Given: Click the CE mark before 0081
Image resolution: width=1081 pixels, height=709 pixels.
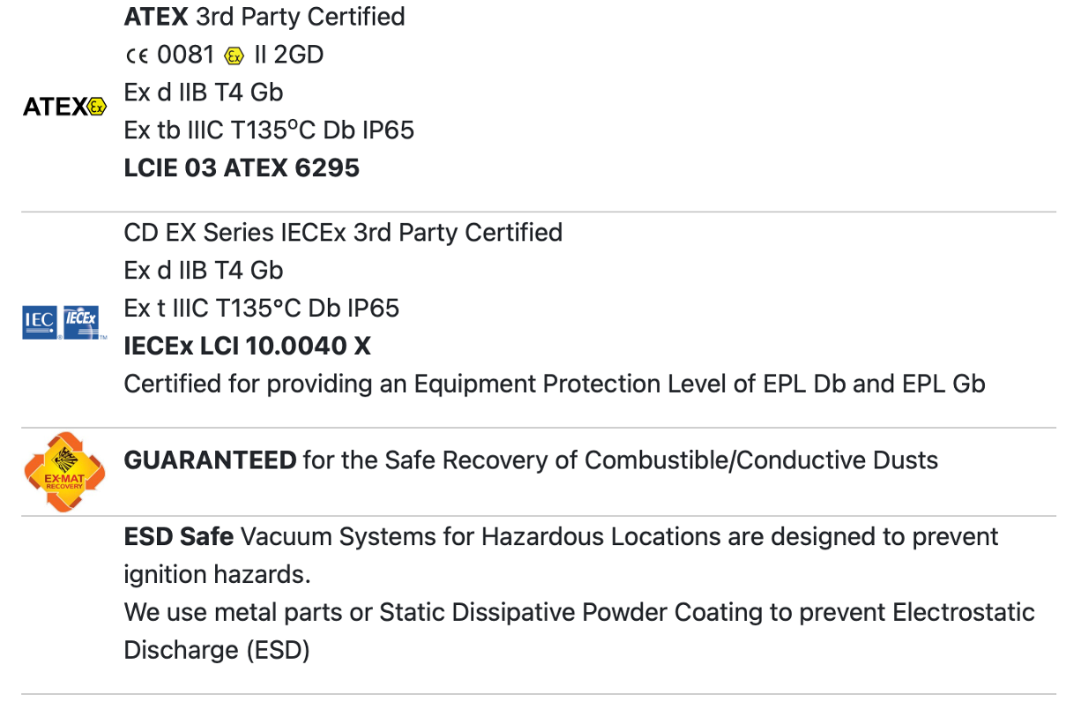Looking at the screenshot, I should 137,55.
